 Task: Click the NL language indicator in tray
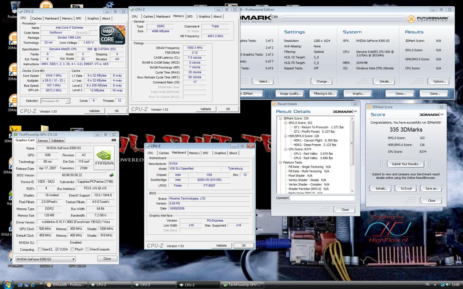[428, 284]
